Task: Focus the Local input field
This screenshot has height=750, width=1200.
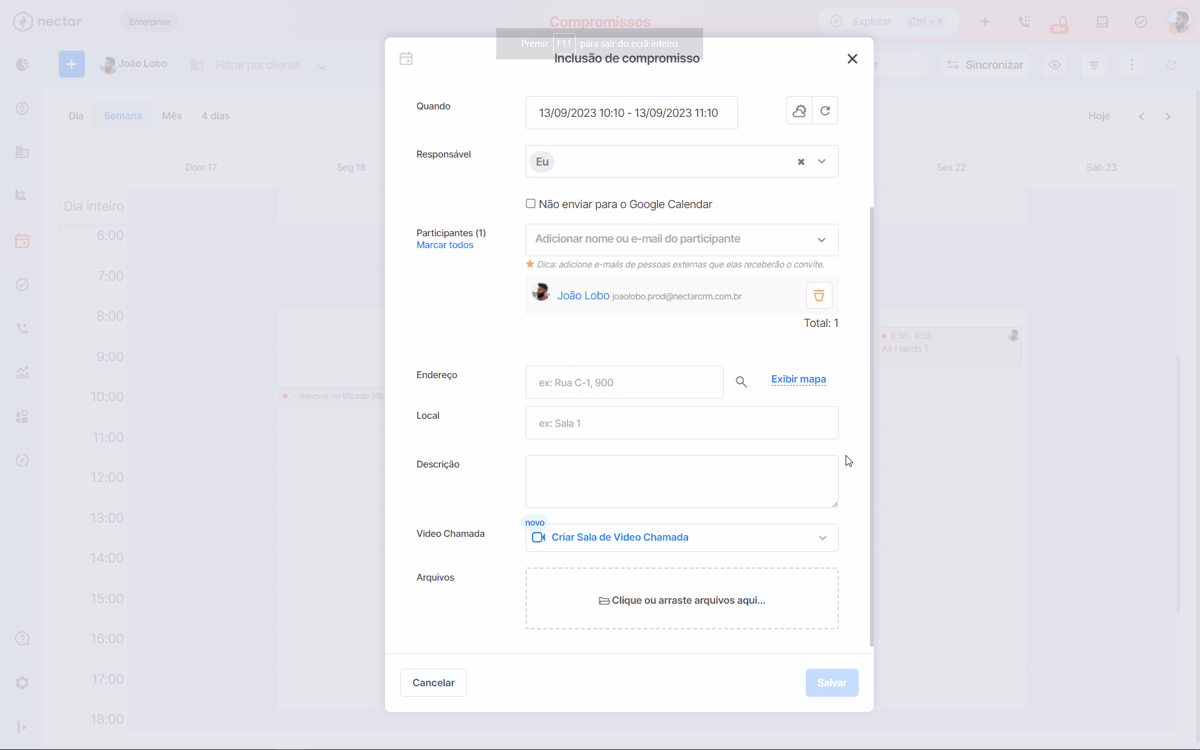Action: point(682,423)
